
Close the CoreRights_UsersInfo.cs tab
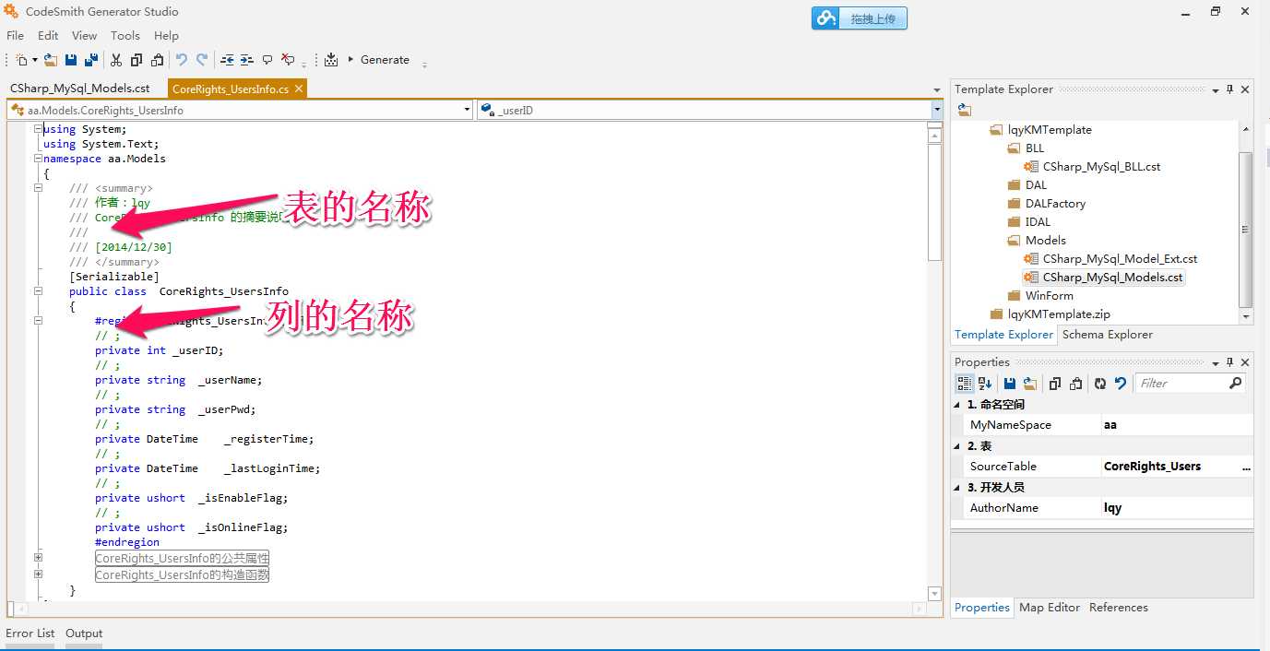[x=299, y=89]
